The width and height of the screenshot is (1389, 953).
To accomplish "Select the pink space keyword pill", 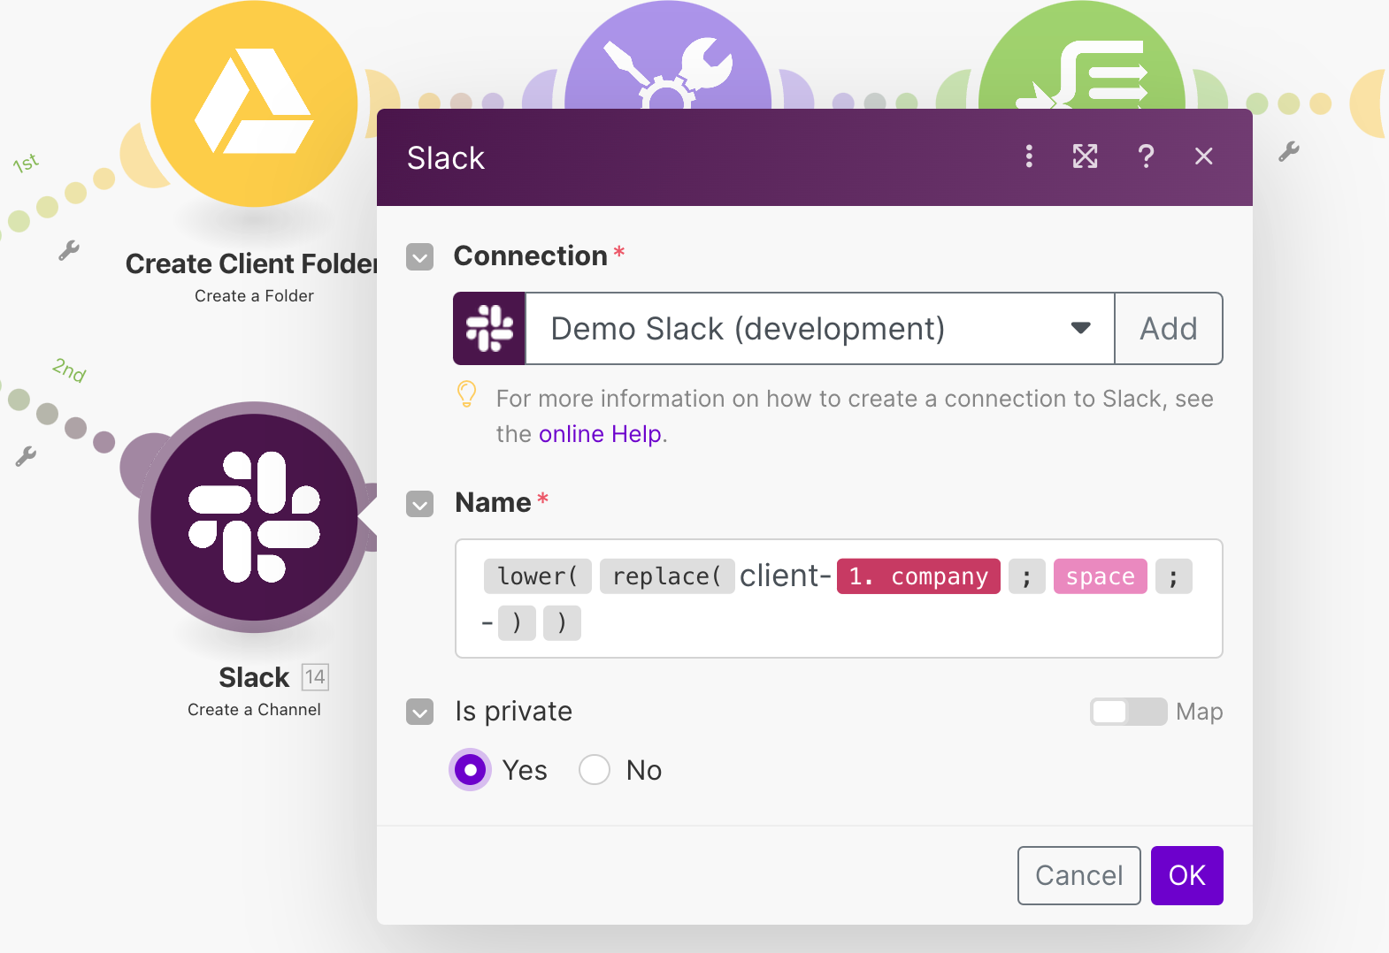I will click(1100, 576).
